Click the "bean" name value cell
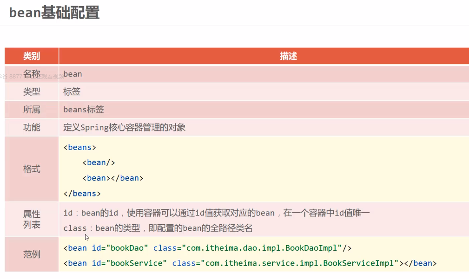 (73, 74)
